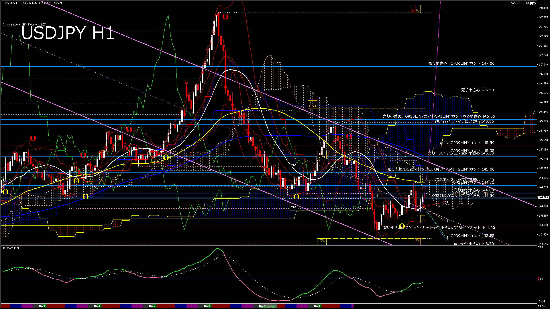Click the 6/26 date on the timeline
The height and width of the screenshot is (309, 550).
[x=207, y=306]
